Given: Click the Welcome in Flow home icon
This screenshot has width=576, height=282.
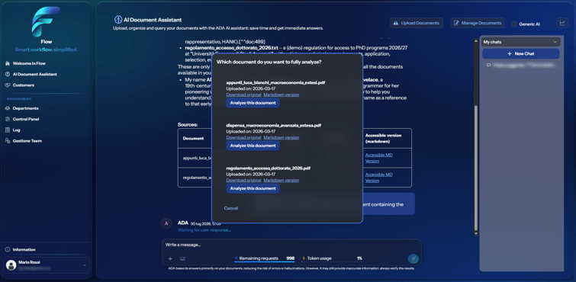Looking at the screenshot, I should 8,63.
